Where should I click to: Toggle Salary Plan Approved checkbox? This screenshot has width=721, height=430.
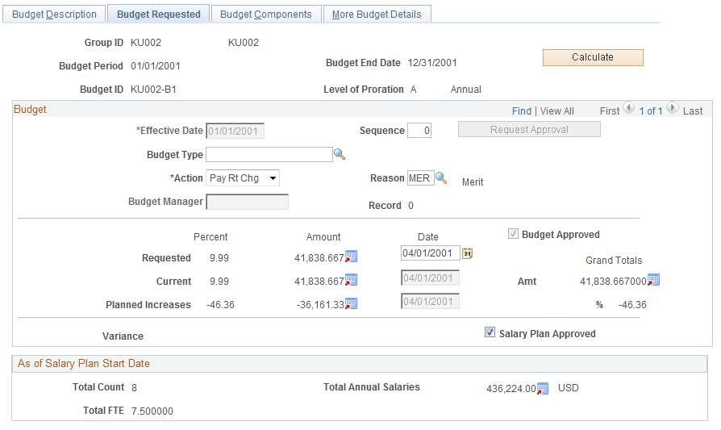[x=490, y=332]
